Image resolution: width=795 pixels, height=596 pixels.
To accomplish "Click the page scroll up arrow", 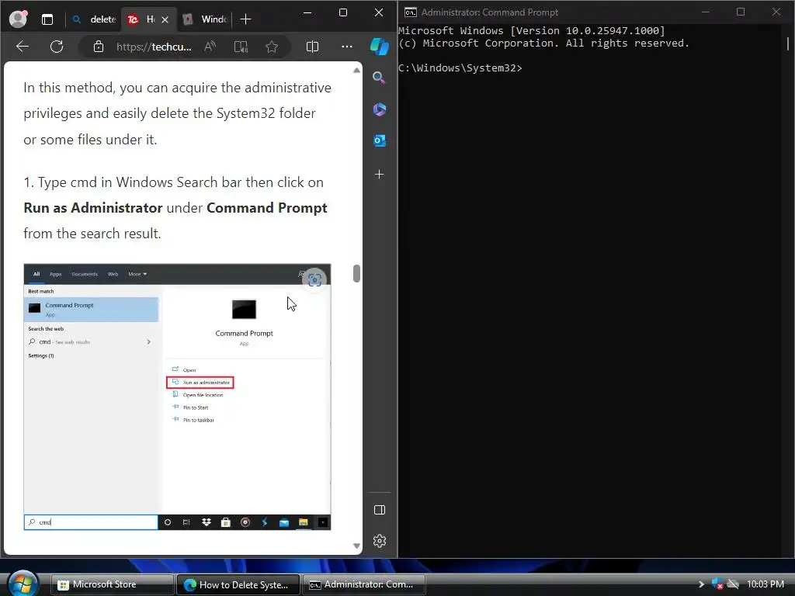I will click(356, 70).
